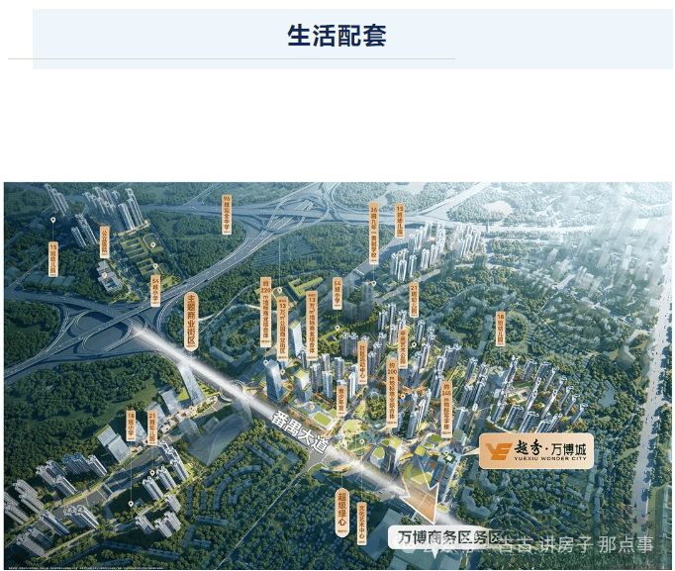Screen dimensions: 675x571
Task: Click the 13万㎡ 地铁商业综合体 label
Action: coord(312,326)
